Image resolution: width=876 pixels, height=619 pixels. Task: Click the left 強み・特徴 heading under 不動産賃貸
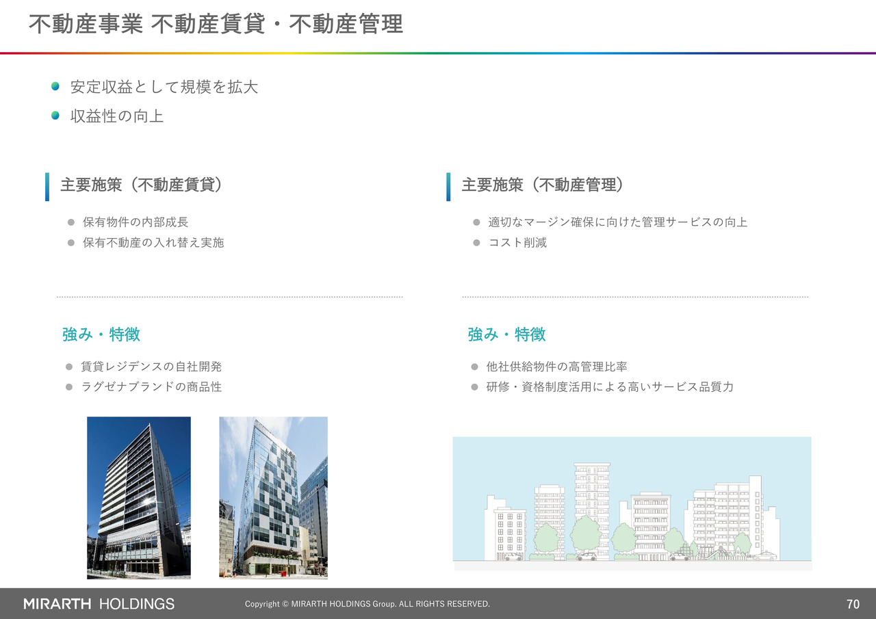101,334
